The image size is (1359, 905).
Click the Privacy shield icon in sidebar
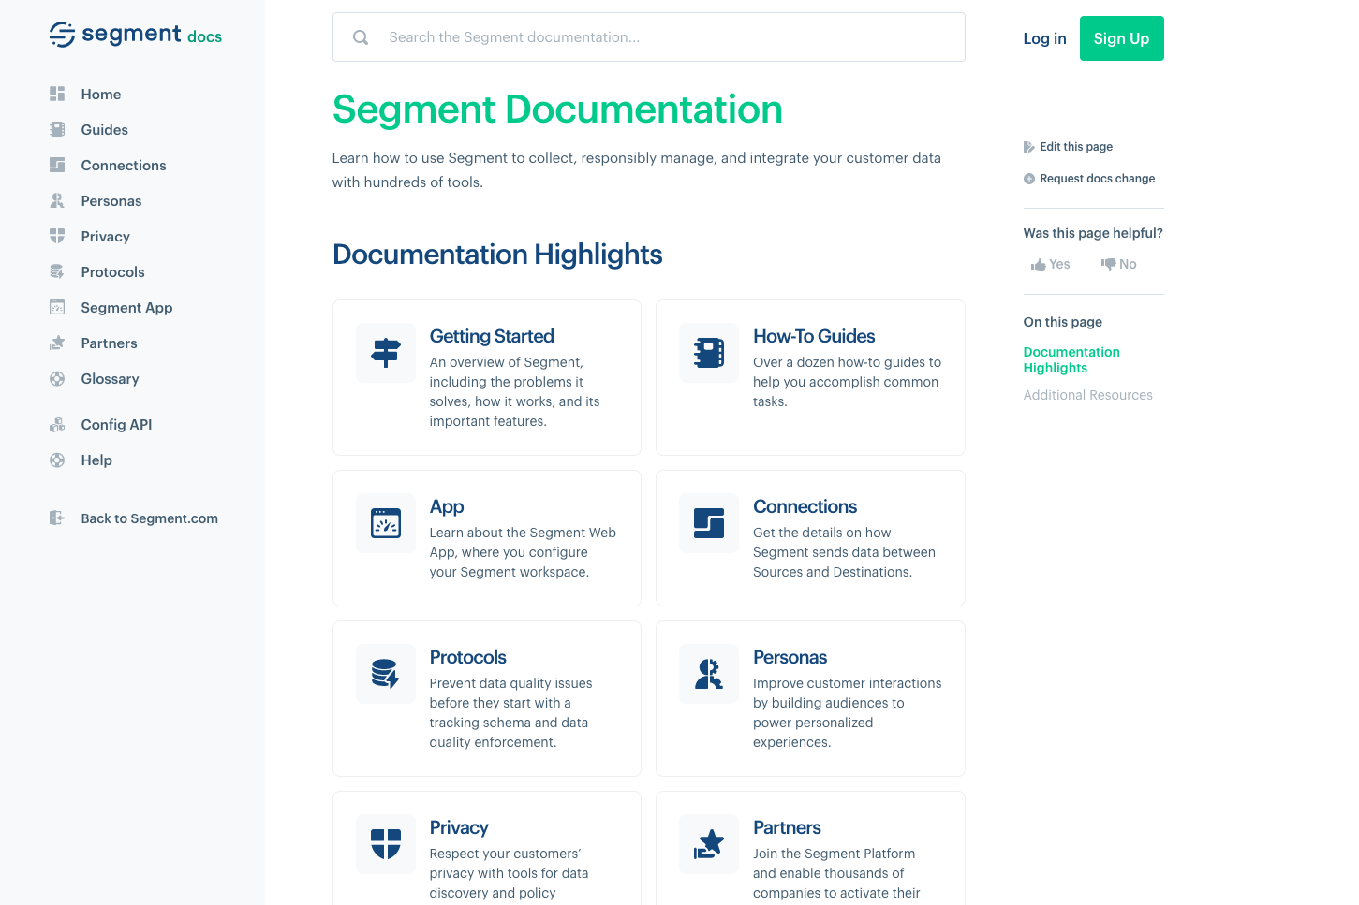pos(57,236)
